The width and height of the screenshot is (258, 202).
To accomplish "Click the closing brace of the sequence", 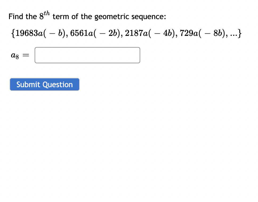I will tap(240, 33).
